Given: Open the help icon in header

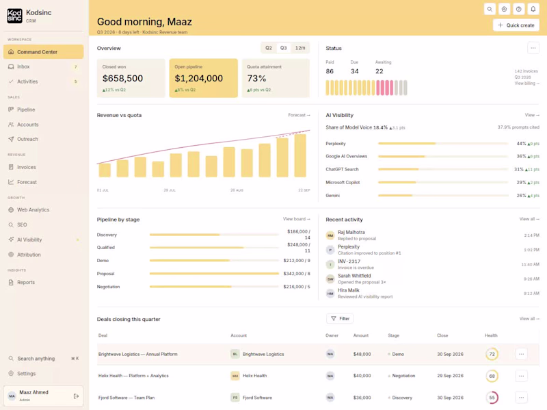Looking at the screenshot, I should click(x=519, y=9).
